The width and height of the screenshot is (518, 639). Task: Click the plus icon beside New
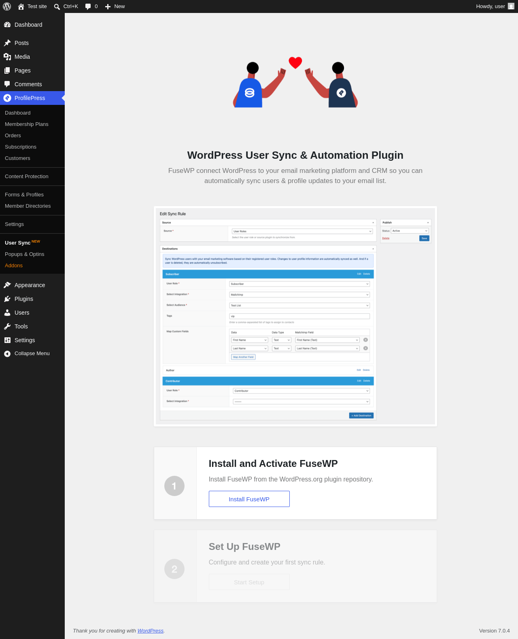108,6
